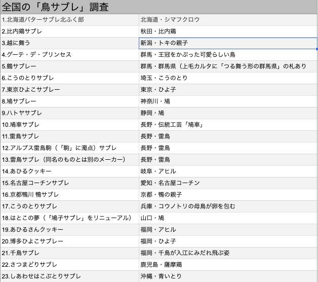Select the cell 7.東京ひよこサブレー
This screenshot has width=318, height=282.
(x=69, y=90)
